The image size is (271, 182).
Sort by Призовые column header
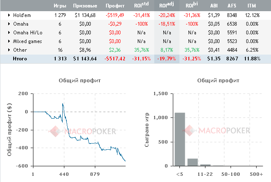pyautogui.click(x=85, y=6)
